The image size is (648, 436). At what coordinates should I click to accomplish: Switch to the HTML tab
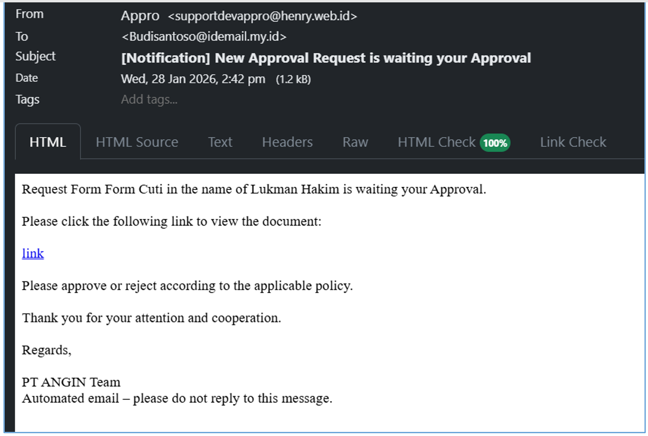48,143
